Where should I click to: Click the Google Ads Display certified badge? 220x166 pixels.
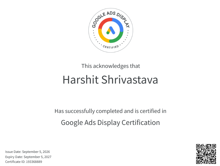pos(111,30)
